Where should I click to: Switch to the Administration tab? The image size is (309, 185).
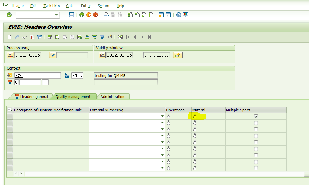click(112, 97)
